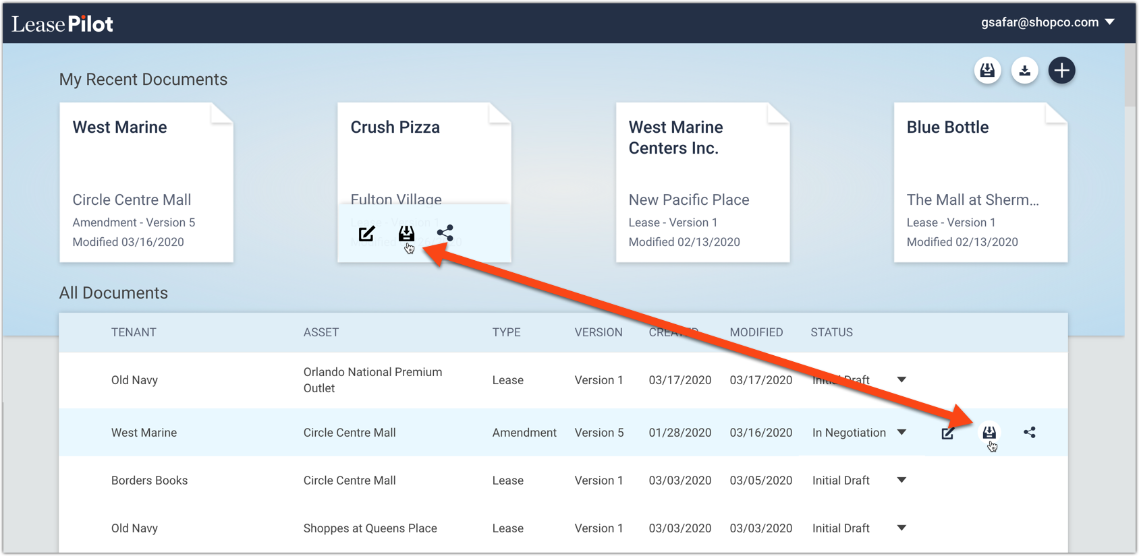Sort documents by Tenant column header
This screenshot has height=556, width=1139.
(x=134, y=332)
